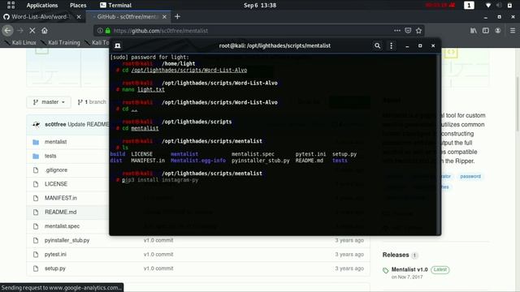The width and height of the screenshot is (520, 292).
Task: Open the master branch dropdown
Action: (x=49, y=102)
